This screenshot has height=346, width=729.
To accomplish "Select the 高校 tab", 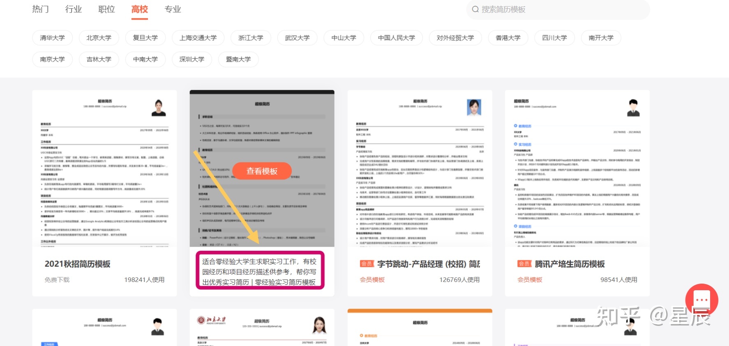I will pos(140,9).
